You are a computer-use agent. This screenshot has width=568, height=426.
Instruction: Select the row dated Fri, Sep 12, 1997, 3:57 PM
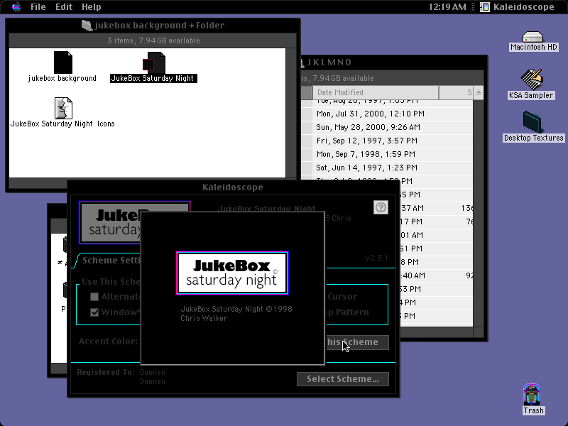[x=387, y=141]
